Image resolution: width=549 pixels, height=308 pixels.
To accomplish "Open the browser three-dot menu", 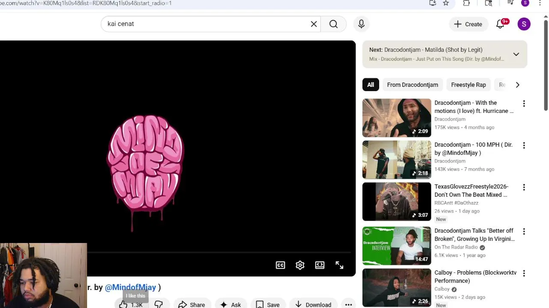I will pos(540,3).
